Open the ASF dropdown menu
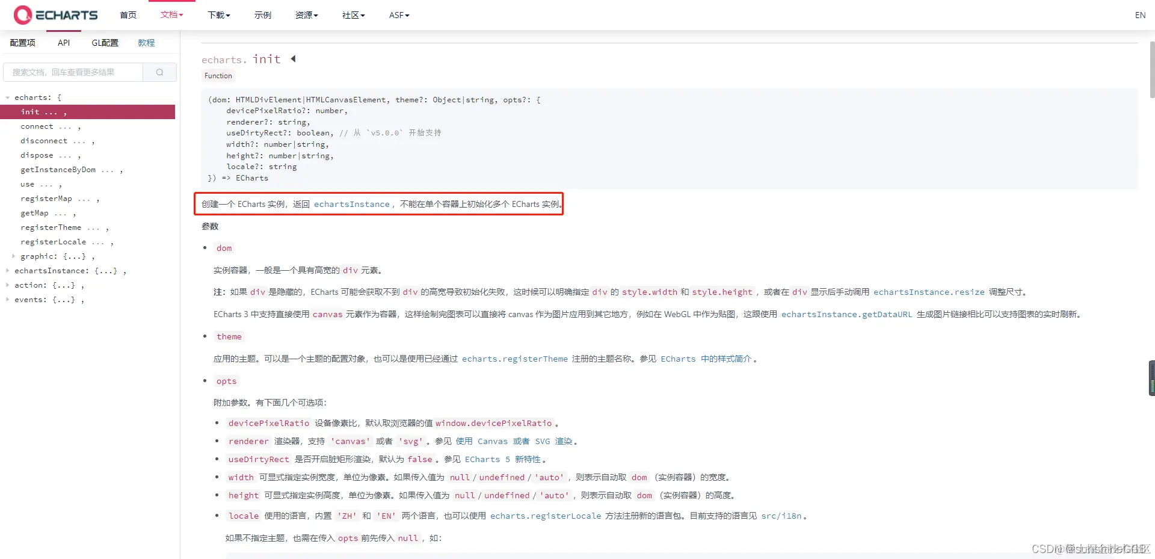This screenshot has width=1155, height=559. pyautogui.click(x=399, y=15)
